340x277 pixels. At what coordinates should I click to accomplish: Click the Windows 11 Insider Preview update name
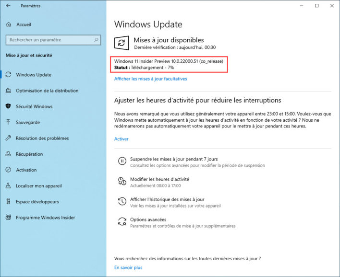(x=169, y=61)
